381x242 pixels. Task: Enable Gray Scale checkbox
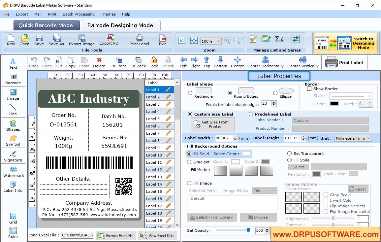(326, 194)
